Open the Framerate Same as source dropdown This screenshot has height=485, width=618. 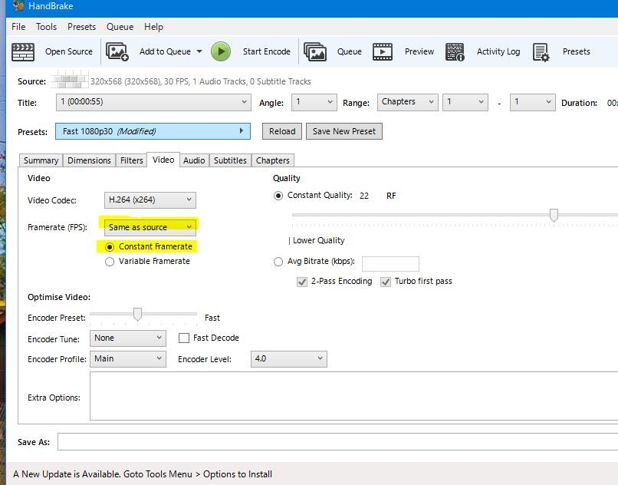[150, 227]
